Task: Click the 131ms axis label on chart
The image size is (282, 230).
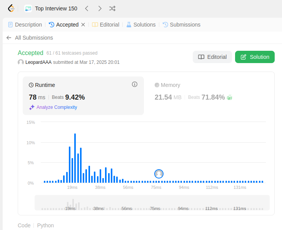Action: pyautogui.click(x=240, y=187)
